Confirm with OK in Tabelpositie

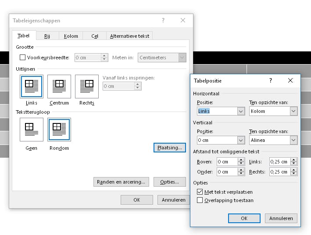click(x=244, y=218)
